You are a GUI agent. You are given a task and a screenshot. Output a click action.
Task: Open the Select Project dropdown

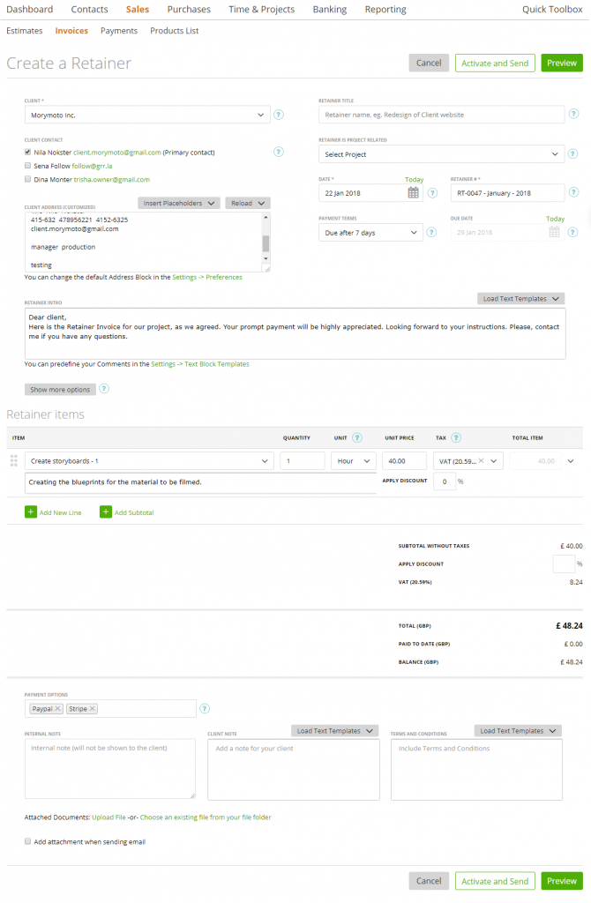click(x=440, y=154)
